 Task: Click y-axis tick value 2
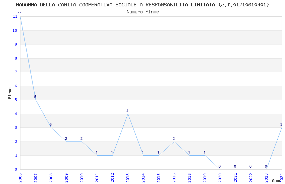[x=16, y=142]
